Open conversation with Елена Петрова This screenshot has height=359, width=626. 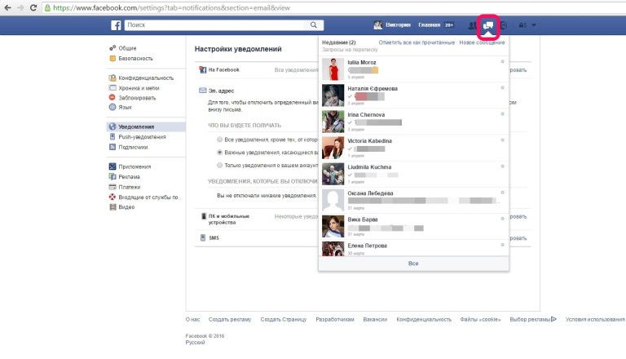tap(413, 248)
